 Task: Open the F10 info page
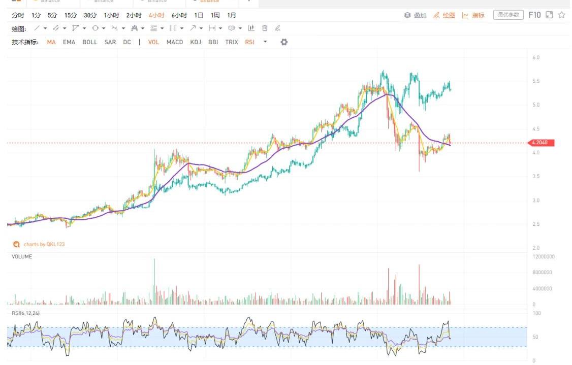[x=534, y=15]
